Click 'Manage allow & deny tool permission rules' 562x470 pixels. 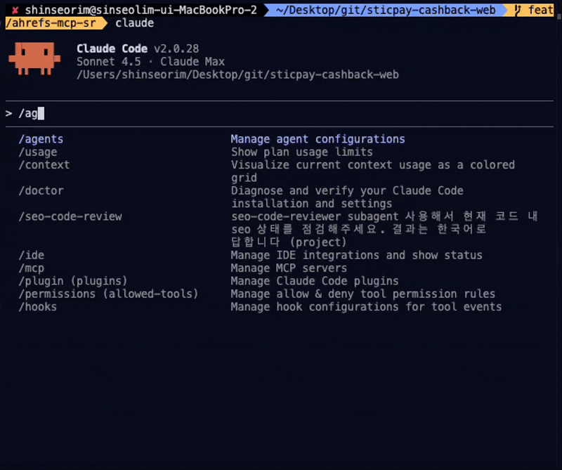coord(363,294)
